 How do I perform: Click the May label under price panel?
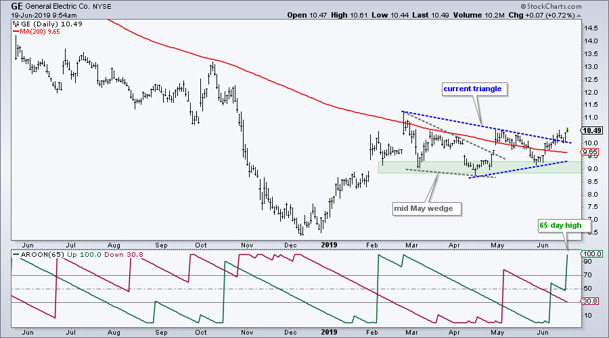pos(497,245)
